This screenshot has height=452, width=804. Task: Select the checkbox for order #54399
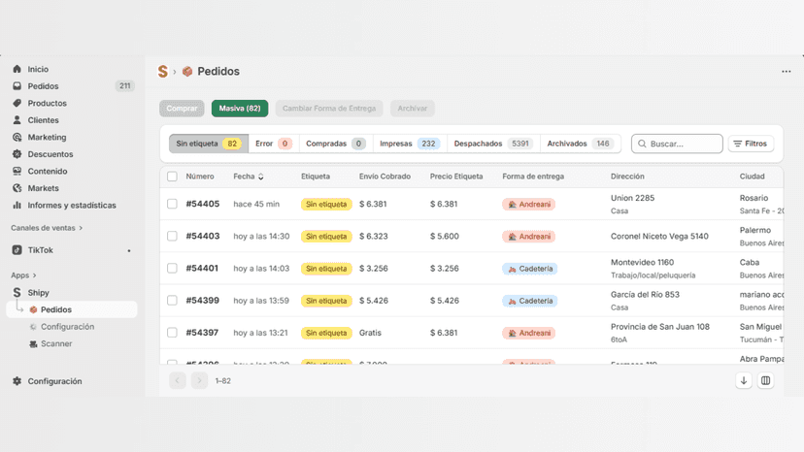(x=172, y=301)
